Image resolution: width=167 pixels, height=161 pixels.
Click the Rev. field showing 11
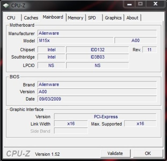tap(149, 50)
